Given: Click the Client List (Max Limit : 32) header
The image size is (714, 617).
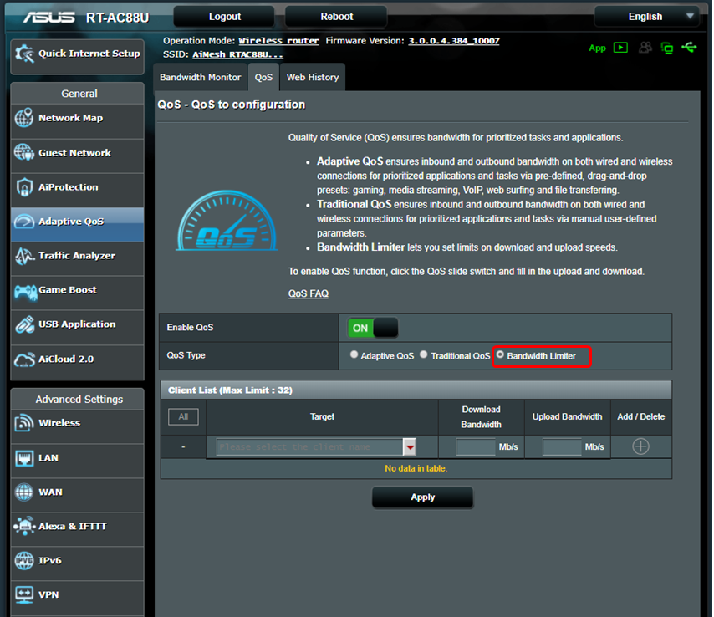Looking at the screenshot, I should 416,390.
